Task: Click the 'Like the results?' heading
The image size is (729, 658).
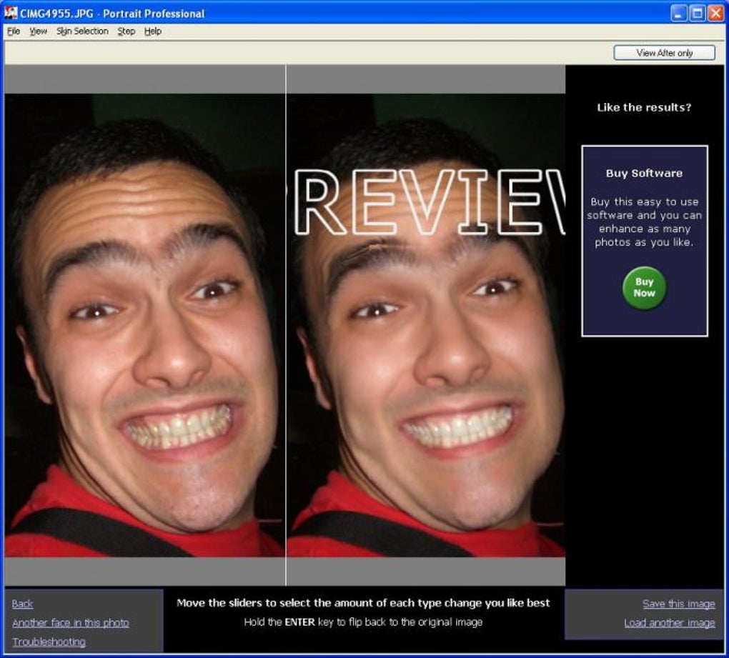Action: [x=644, y=107]
